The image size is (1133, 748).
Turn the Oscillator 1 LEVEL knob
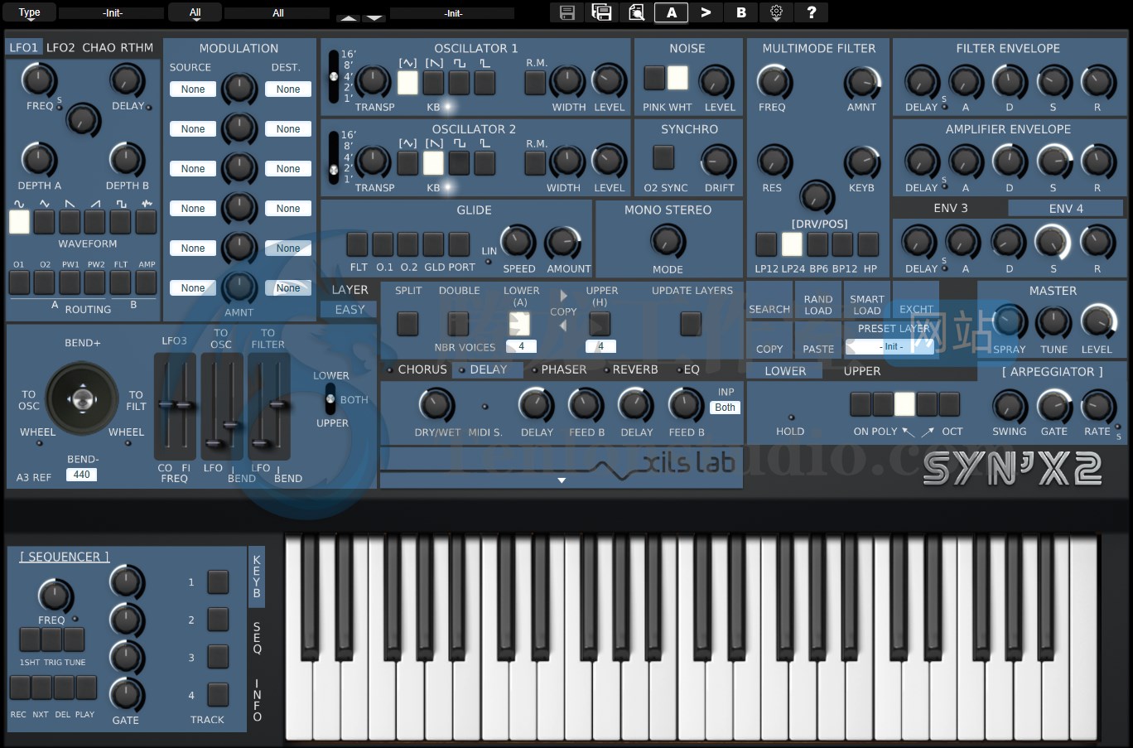[610, 81]
